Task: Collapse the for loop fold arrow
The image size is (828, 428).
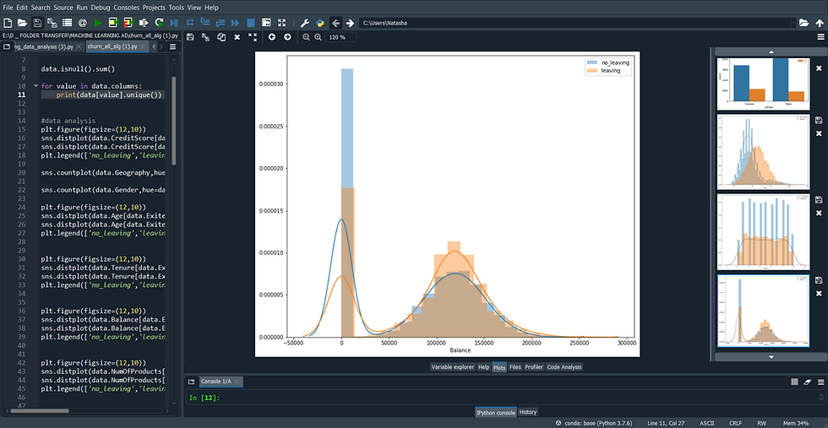Action: pyautogui.click(x=35, y=86)
